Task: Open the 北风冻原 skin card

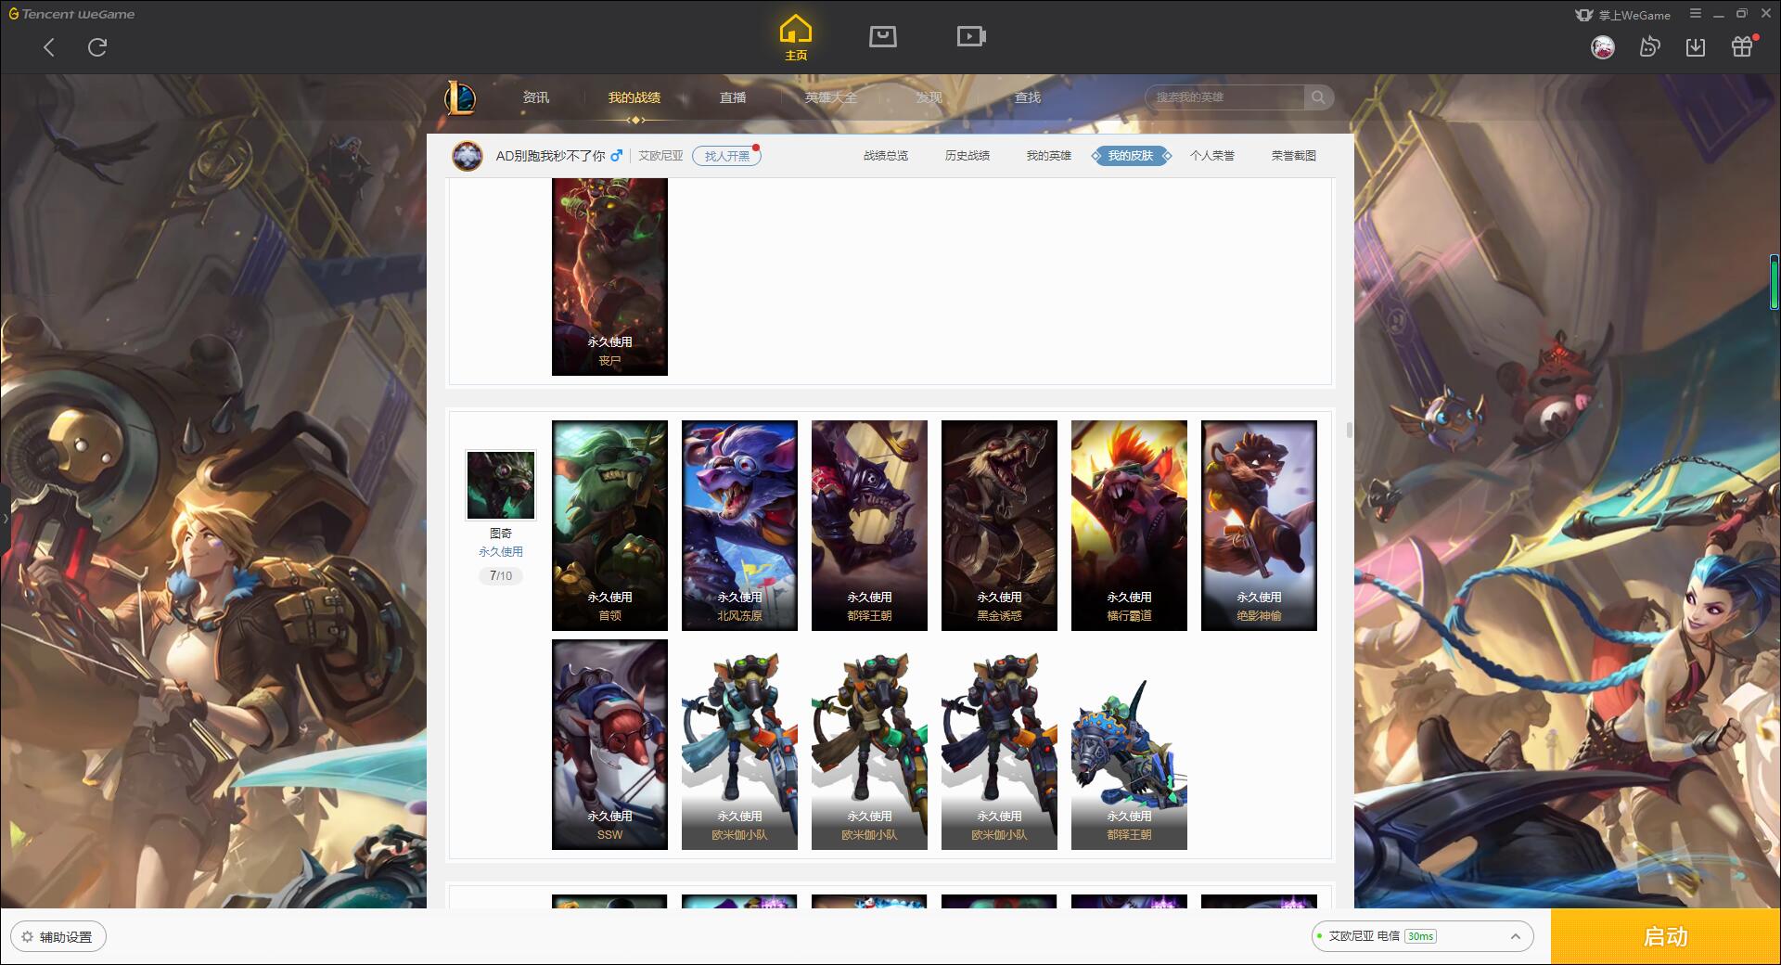Action: coord(739,525)
